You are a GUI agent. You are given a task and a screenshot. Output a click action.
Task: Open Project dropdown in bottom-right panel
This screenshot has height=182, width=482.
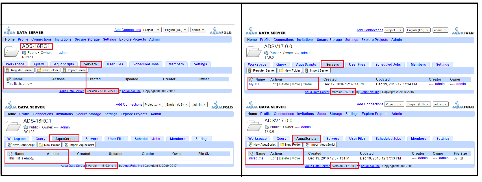tap(394, 104)
